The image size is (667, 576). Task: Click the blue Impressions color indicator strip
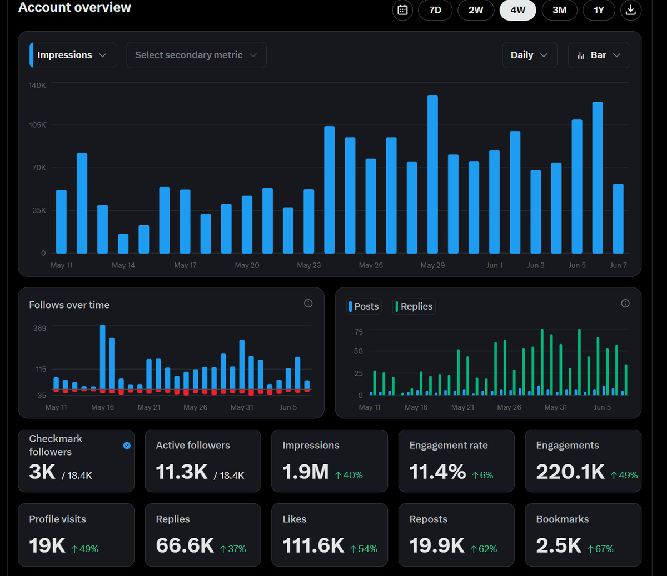click(x=31, y=55)
